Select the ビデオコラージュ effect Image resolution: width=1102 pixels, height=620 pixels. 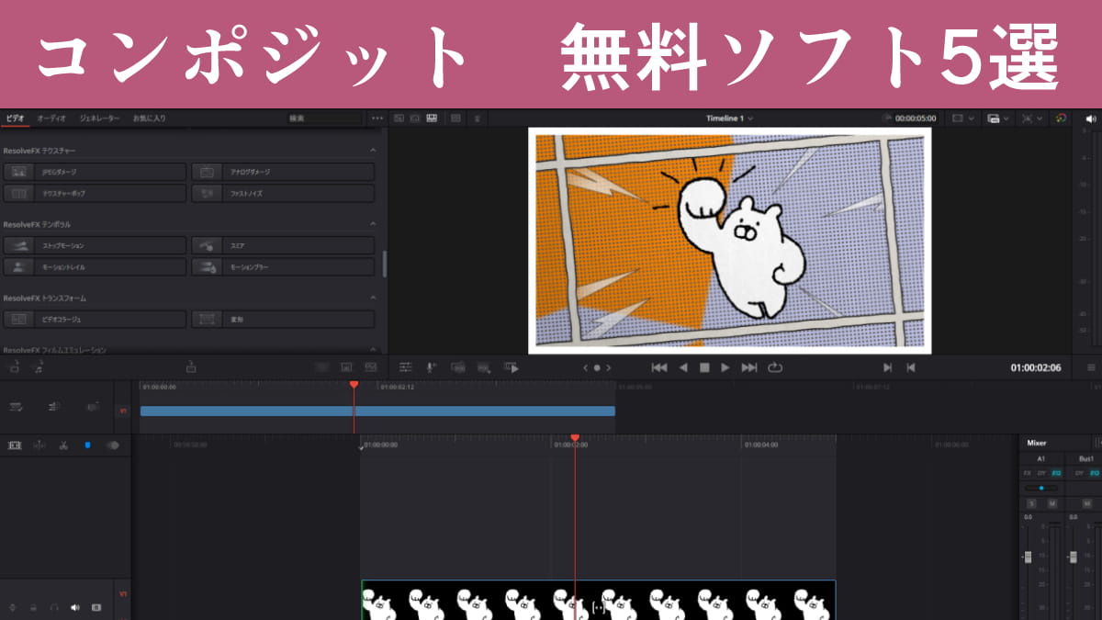[x=96, y=320]
